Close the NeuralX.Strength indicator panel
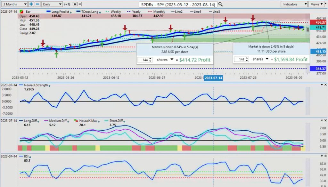The width and height of the screenshot is (328, 187). coord(325,85)
